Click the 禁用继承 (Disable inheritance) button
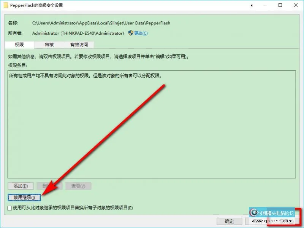The image size is (304, 228). coord(24,197)
